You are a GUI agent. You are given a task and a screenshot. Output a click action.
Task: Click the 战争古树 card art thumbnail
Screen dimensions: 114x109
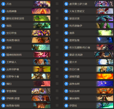pyautogui.click(x=104, y=84)
